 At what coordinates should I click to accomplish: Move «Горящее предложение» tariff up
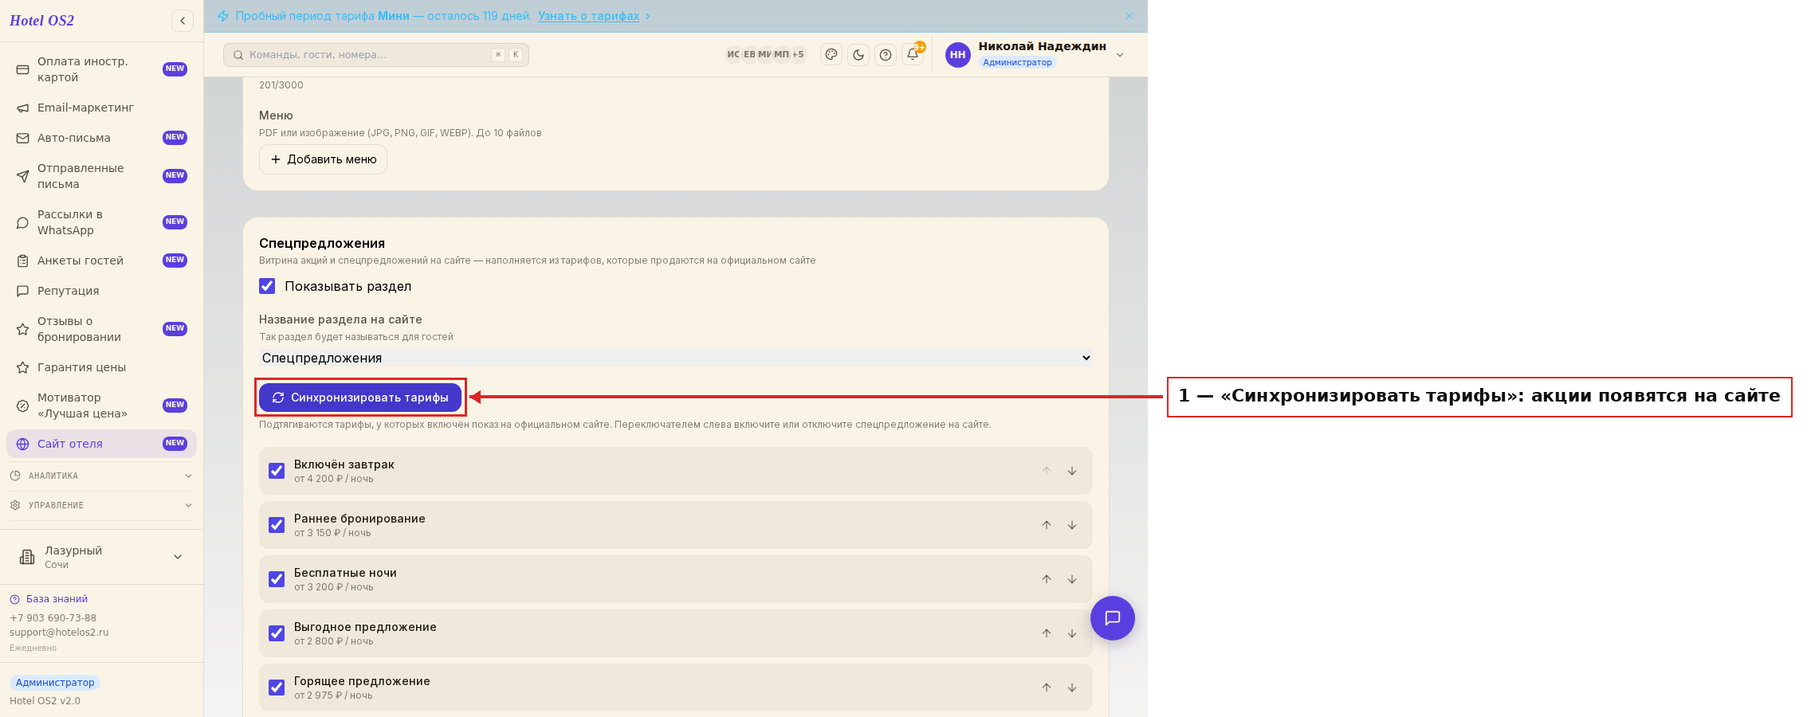(x=1047, y=688)
